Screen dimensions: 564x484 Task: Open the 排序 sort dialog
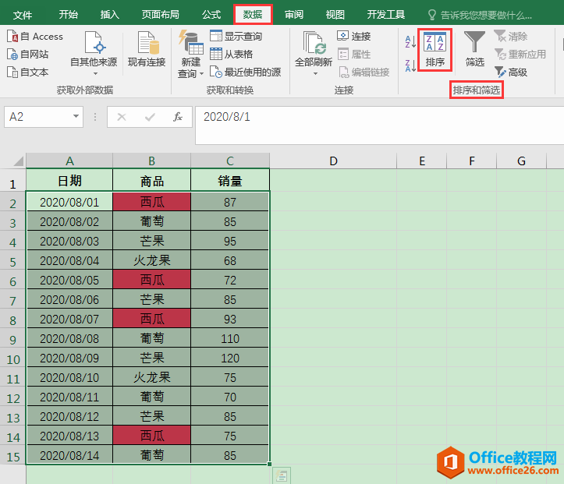click(x=435, y=50)
